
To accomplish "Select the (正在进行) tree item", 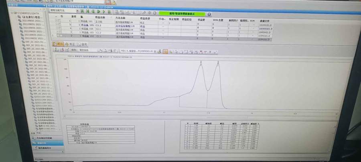I will coord(32,17).
